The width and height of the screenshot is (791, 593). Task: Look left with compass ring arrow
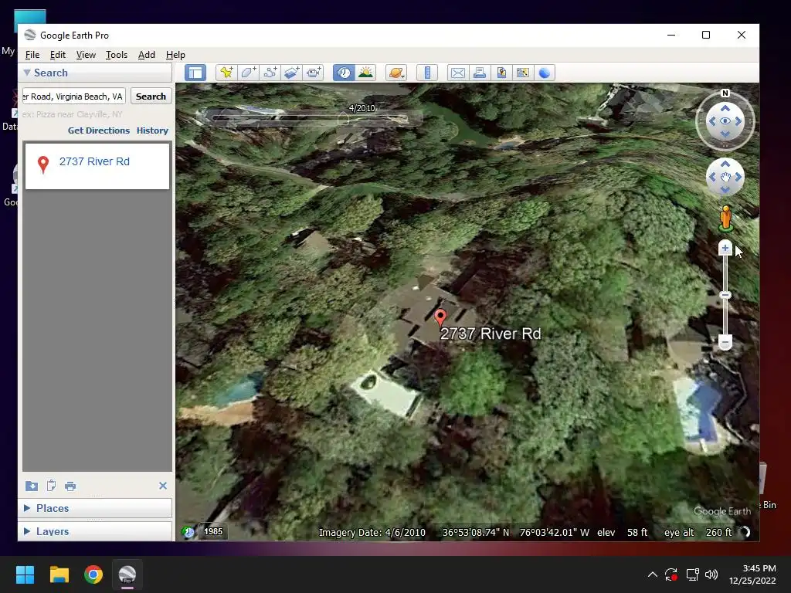712,121
